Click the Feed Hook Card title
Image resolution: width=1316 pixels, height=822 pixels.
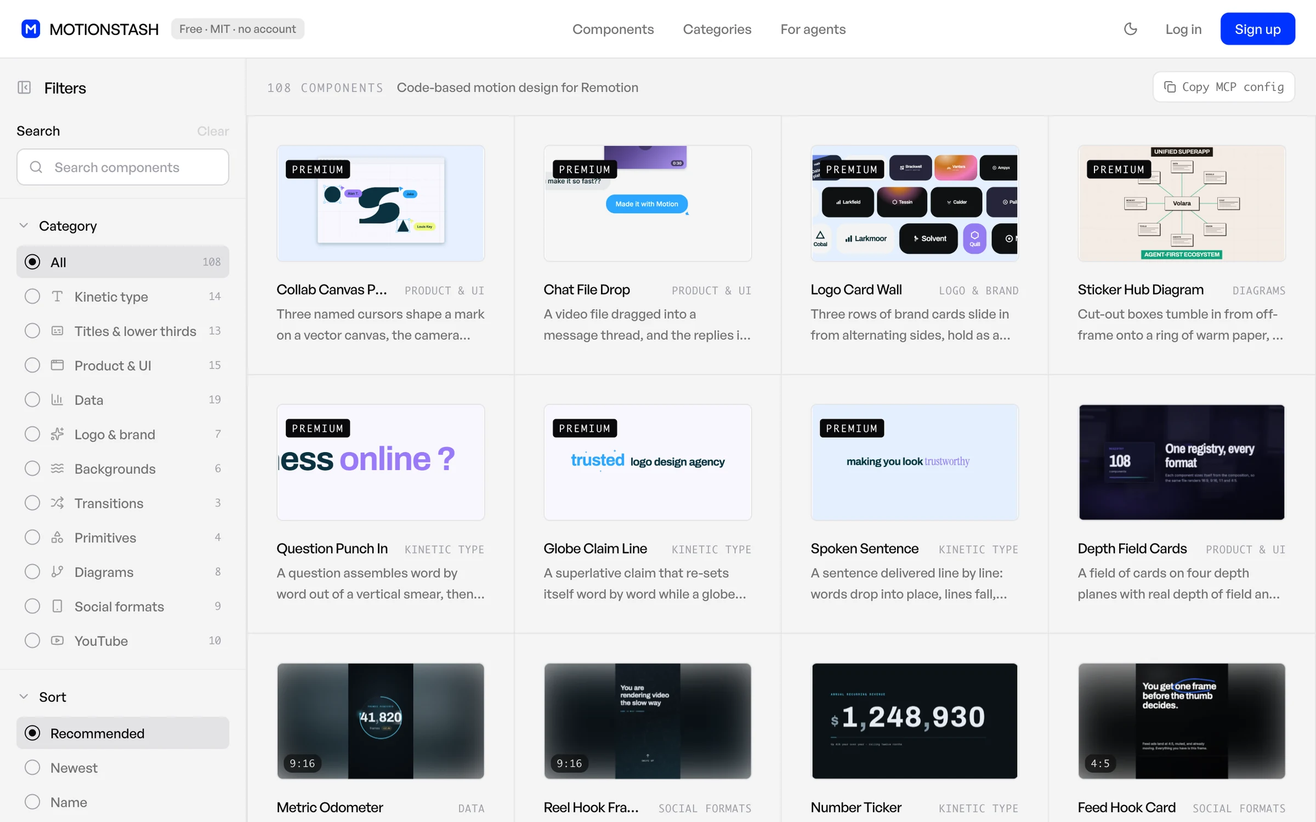[x=1126, y=807]
